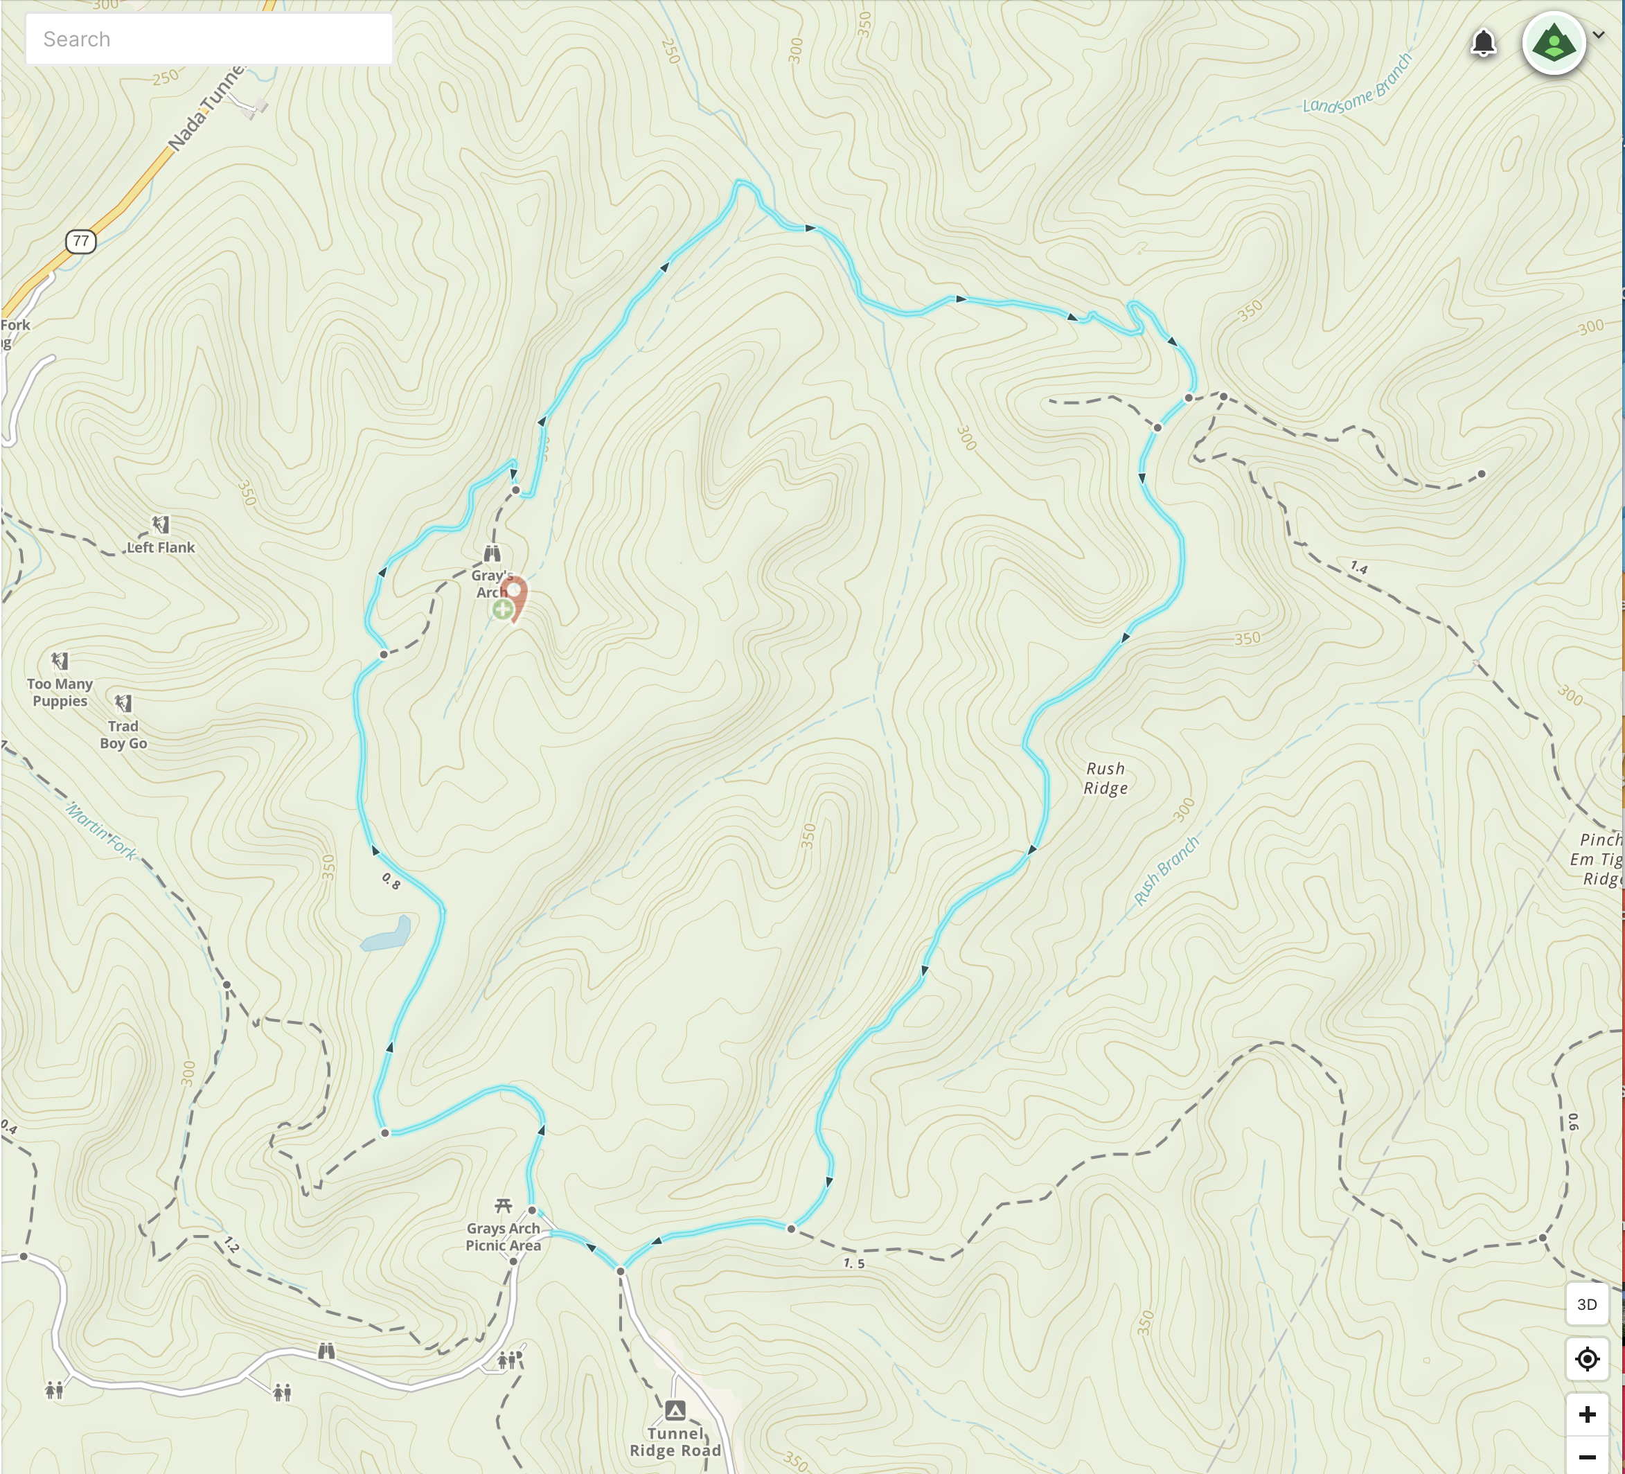This screenshot has height=1474, width=1625.
Task: Select the binoculars viewpoint icon above Gray's Arch
Action: [x=492, y=553]
